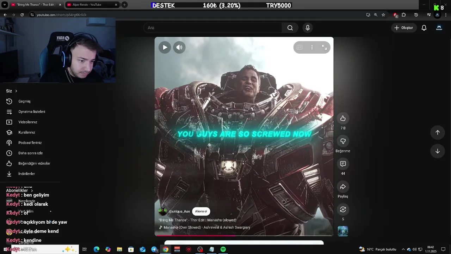Start voice search with the microphone
451x254 pixels.
(x=308, y=28)
